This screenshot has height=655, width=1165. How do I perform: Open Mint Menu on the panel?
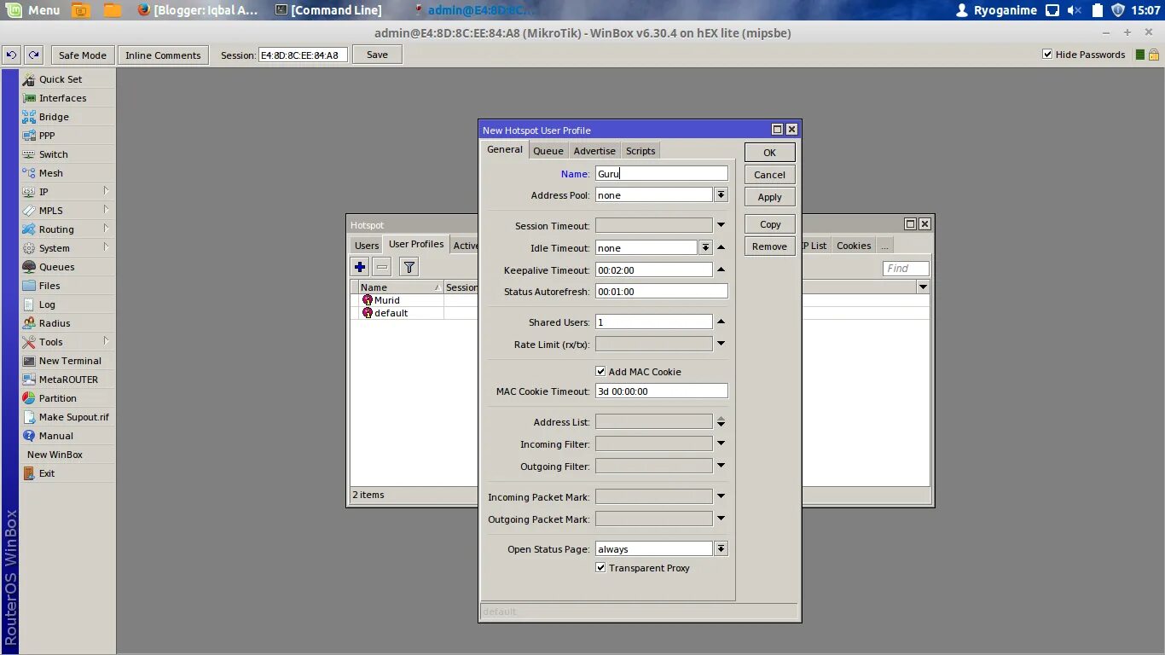32,10
